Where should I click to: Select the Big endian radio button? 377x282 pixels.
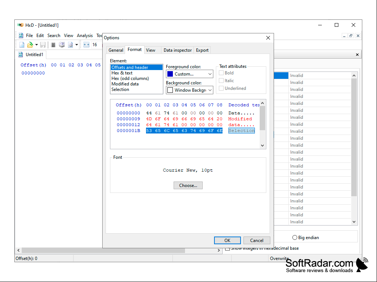(x=295, y=237)
